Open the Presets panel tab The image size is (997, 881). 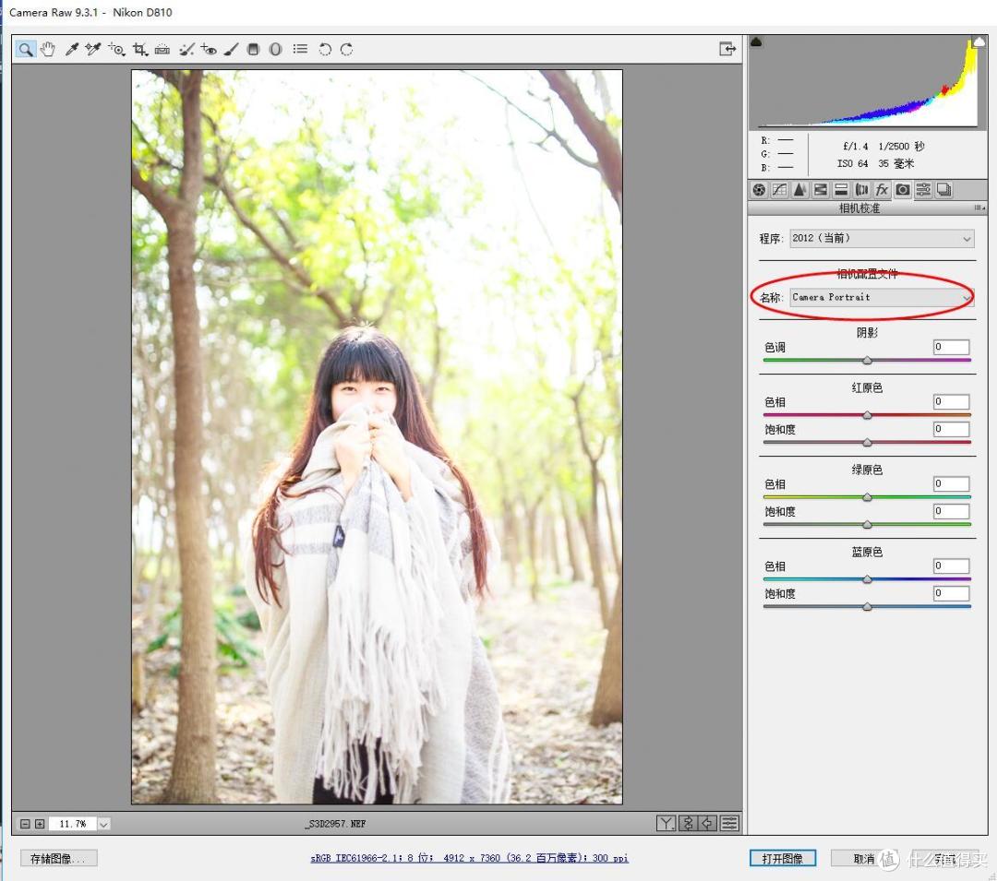click(x=923, y=190)
